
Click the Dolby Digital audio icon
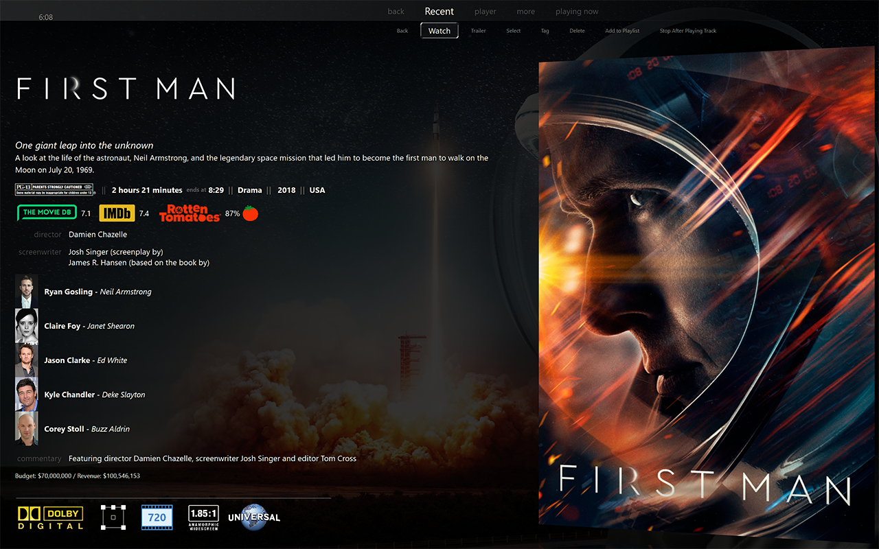pos(50,517)
